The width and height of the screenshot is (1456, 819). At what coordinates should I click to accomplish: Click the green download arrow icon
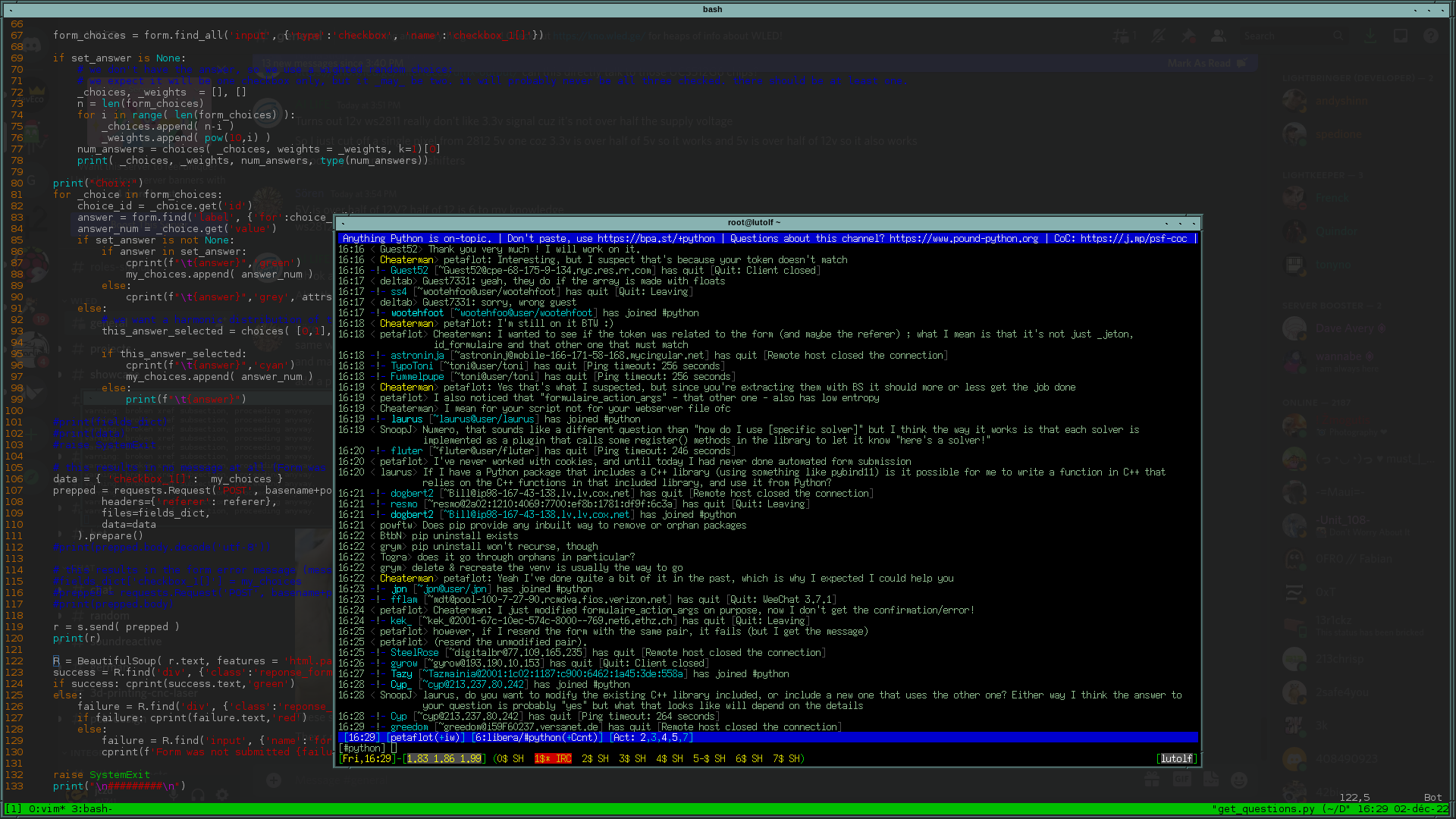(1370, 36)
